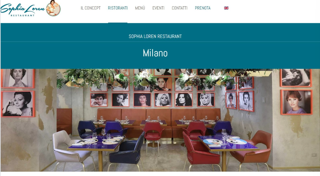Click the Prenota booking link
The width and height of the screenshot is (320, 176).
[203, 8]
